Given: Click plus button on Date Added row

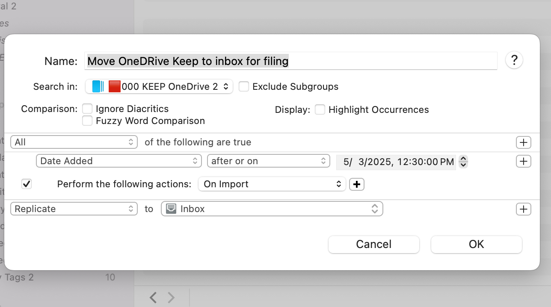Looking at the screenshot, I should click(x=524, y=161).
